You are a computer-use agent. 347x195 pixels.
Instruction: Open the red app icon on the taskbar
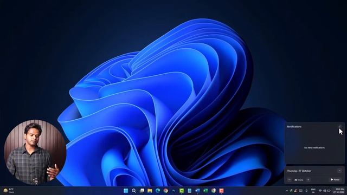[221, 191]
